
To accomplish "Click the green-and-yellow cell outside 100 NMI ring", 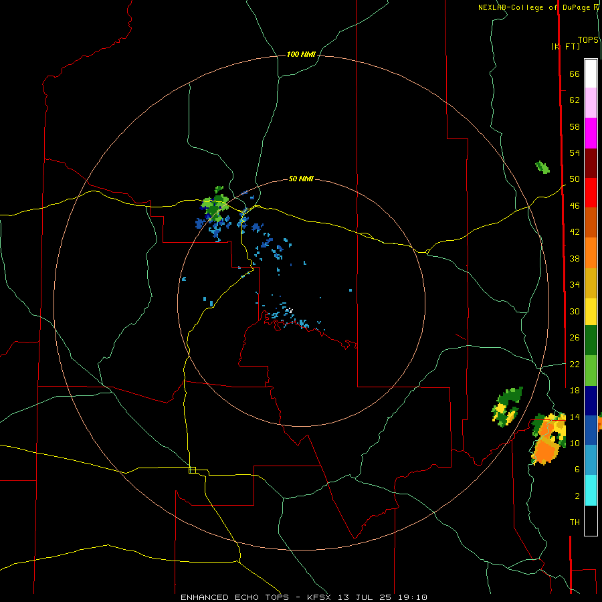I will point(507,407).
